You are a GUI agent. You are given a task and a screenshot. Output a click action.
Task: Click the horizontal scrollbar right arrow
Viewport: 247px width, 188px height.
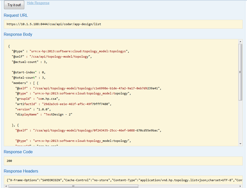pos(240,186)
